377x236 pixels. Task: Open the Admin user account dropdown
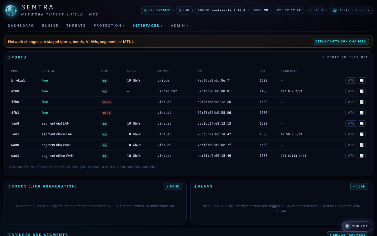pyautogui.click(x=351, y=10)
